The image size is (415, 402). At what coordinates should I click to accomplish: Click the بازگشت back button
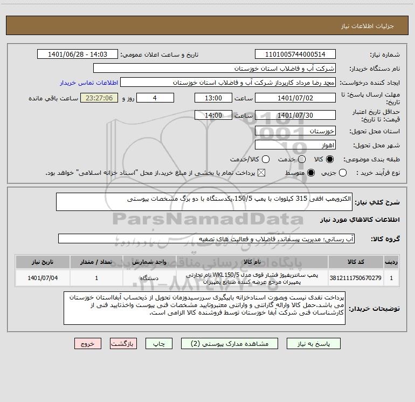pos(123,344)
